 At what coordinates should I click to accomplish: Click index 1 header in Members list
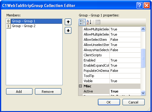9,26
